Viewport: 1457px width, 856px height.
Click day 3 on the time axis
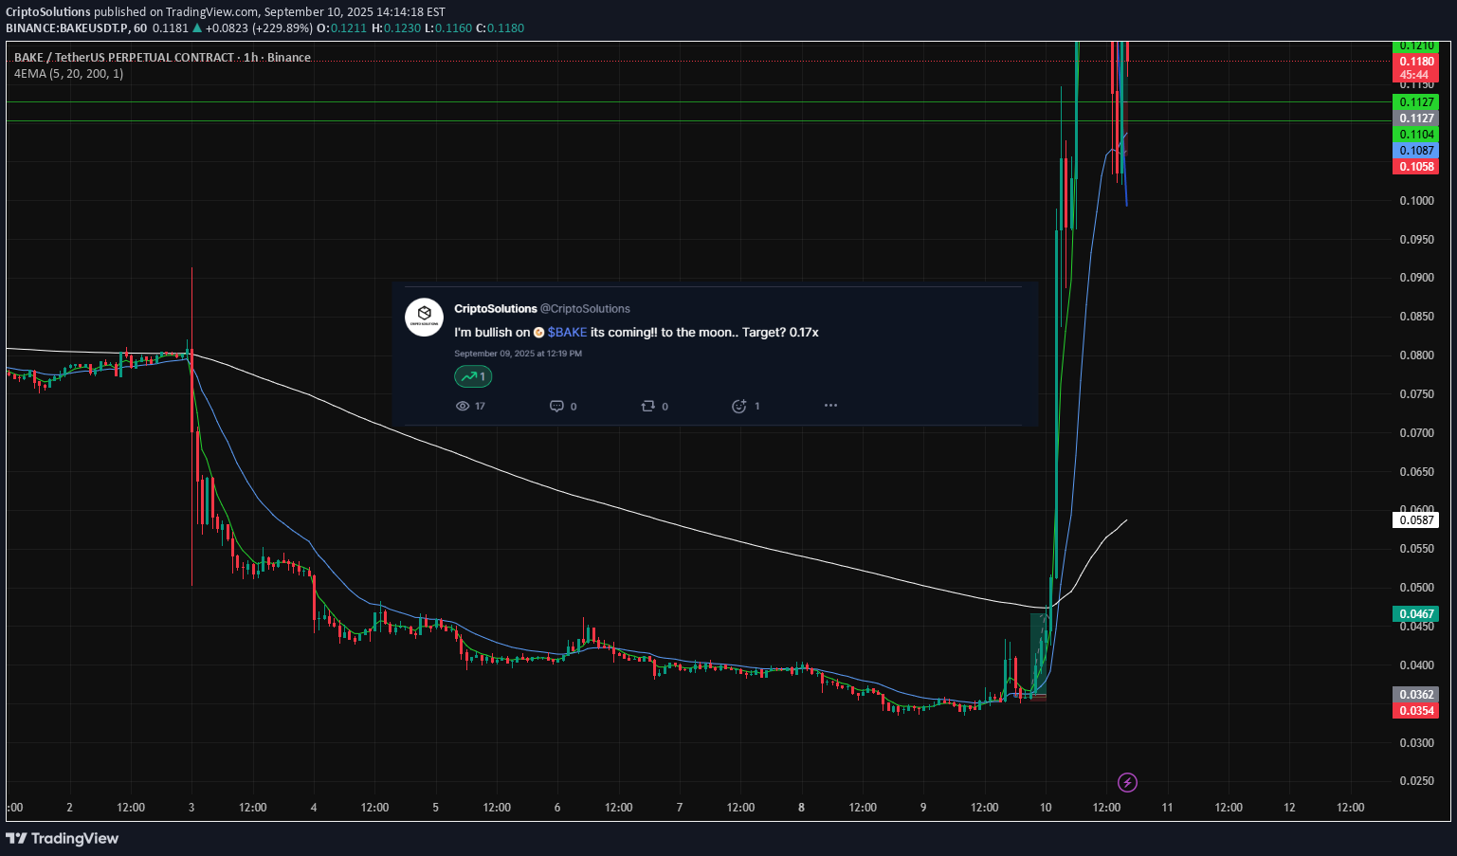click(191, 808)
